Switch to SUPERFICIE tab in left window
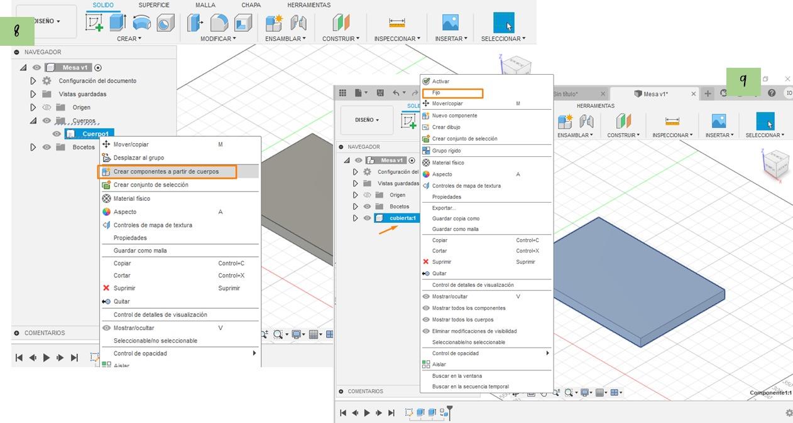Screen dimensions: 793x423 point(154,5)
